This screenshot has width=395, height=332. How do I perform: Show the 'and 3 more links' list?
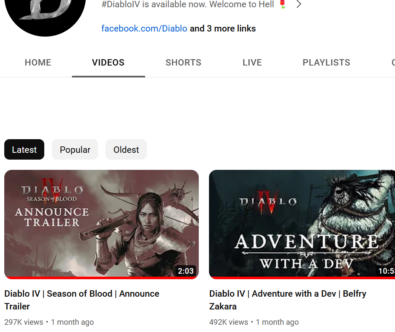point(223,29)
